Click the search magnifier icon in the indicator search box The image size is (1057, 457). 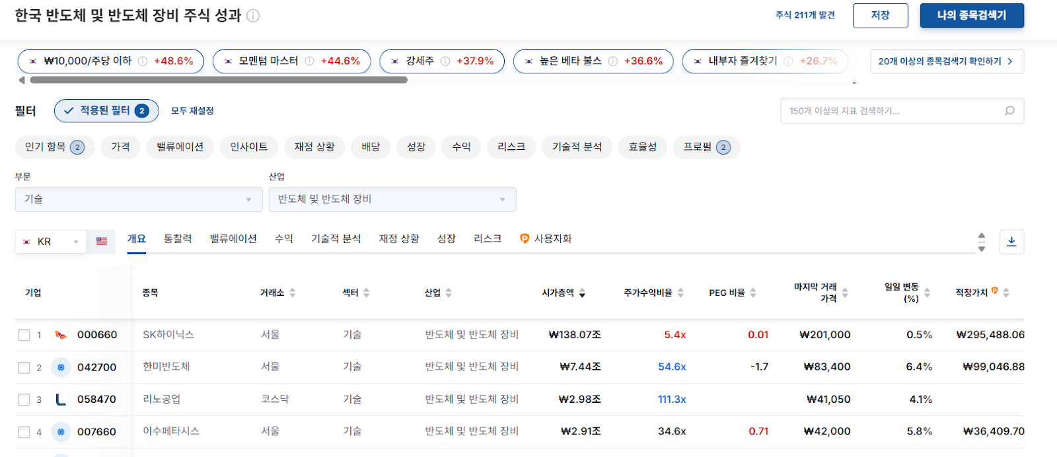[x=1009, y=111]
